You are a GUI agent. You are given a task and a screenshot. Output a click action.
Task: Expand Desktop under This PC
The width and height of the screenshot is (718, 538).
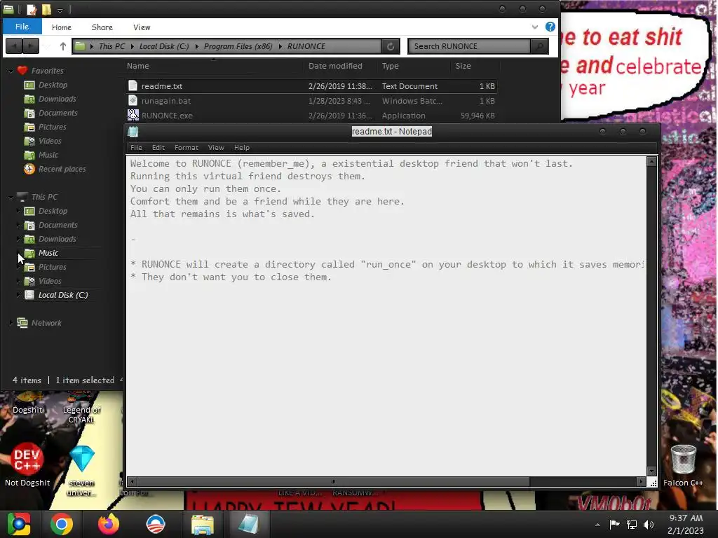tap(18, 211)
